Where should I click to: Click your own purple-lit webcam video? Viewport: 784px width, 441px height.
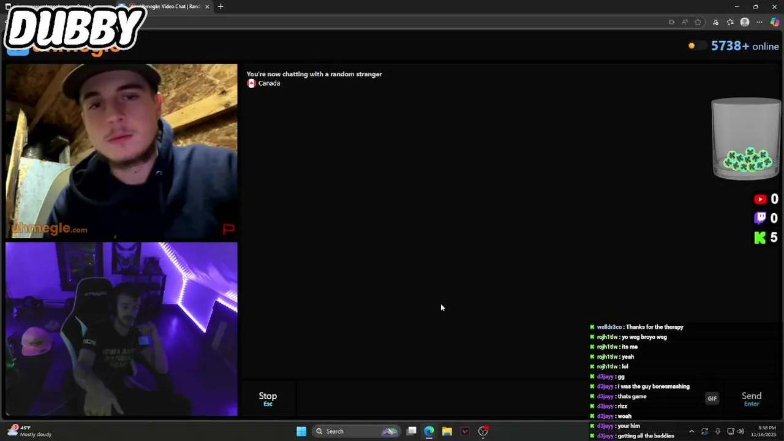(x=121, y=329)
